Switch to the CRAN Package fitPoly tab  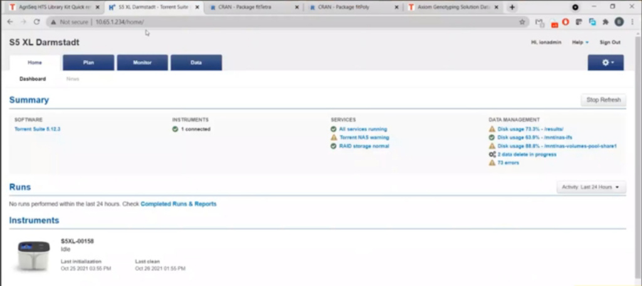point(353,8)
